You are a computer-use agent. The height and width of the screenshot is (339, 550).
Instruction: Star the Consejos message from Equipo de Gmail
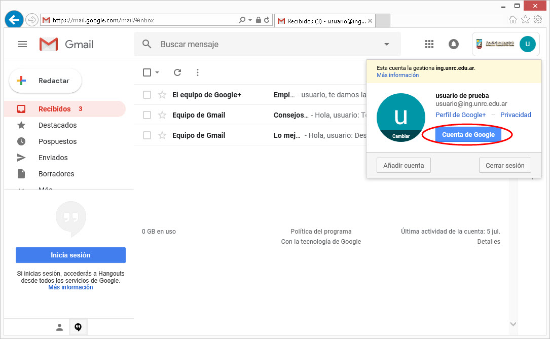click(162, 115)
